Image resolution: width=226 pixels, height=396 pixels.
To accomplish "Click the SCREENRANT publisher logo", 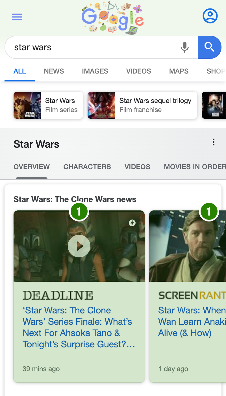I will (192, 295).
